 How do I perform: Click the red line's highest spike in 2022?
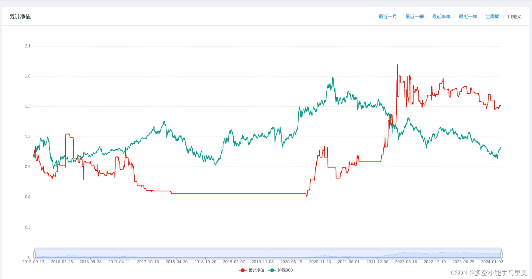[397, 65]
